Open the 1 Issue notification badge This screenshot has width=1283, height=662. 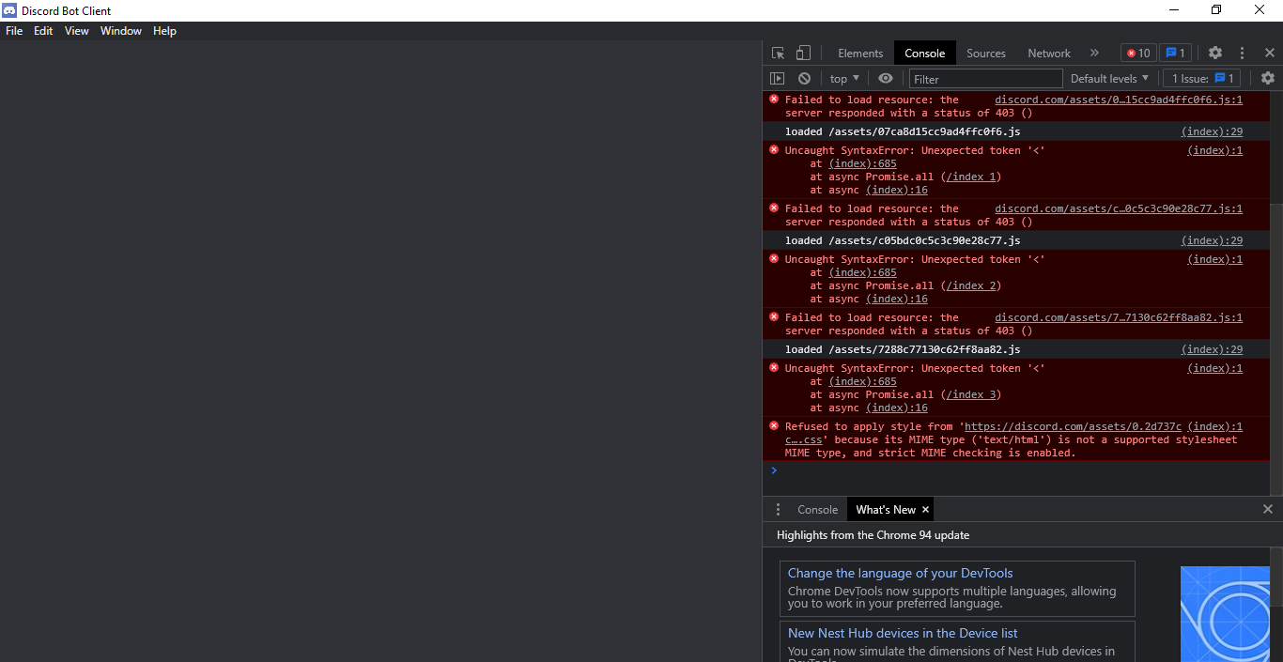tap(1176, 53)
